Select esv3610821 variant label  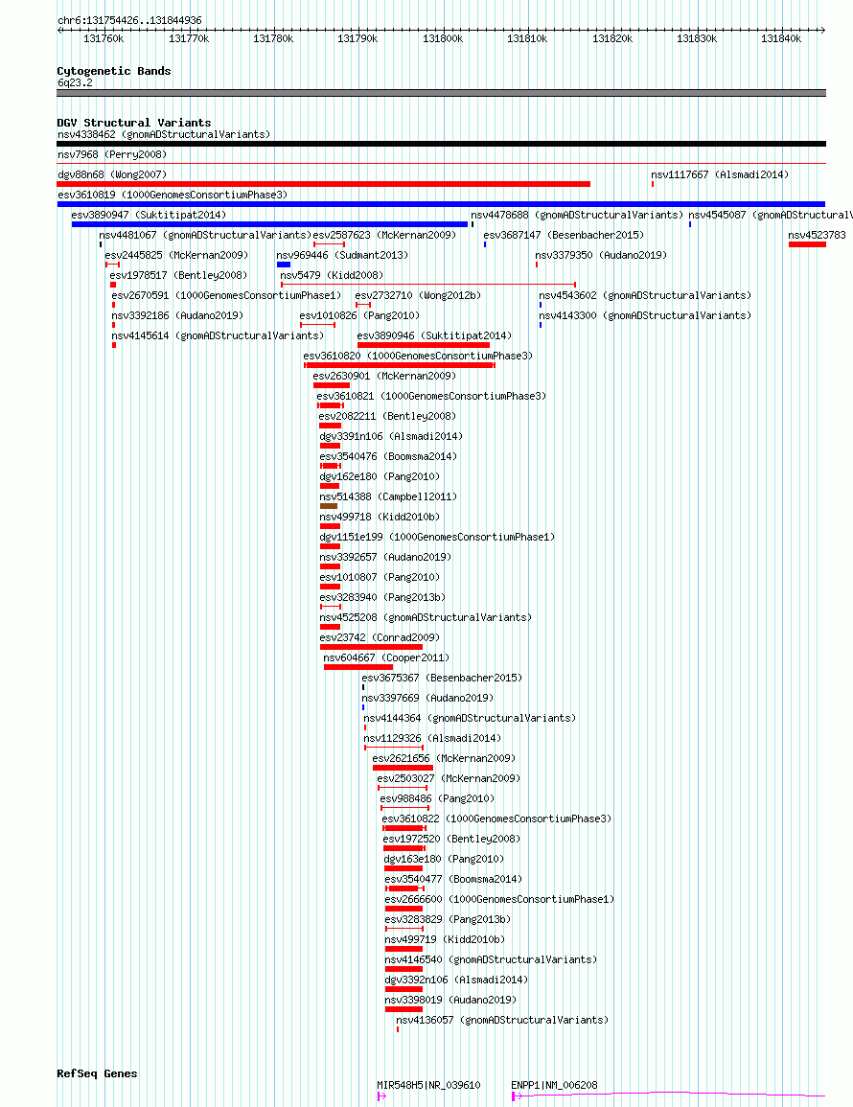(x=431, y=396)
